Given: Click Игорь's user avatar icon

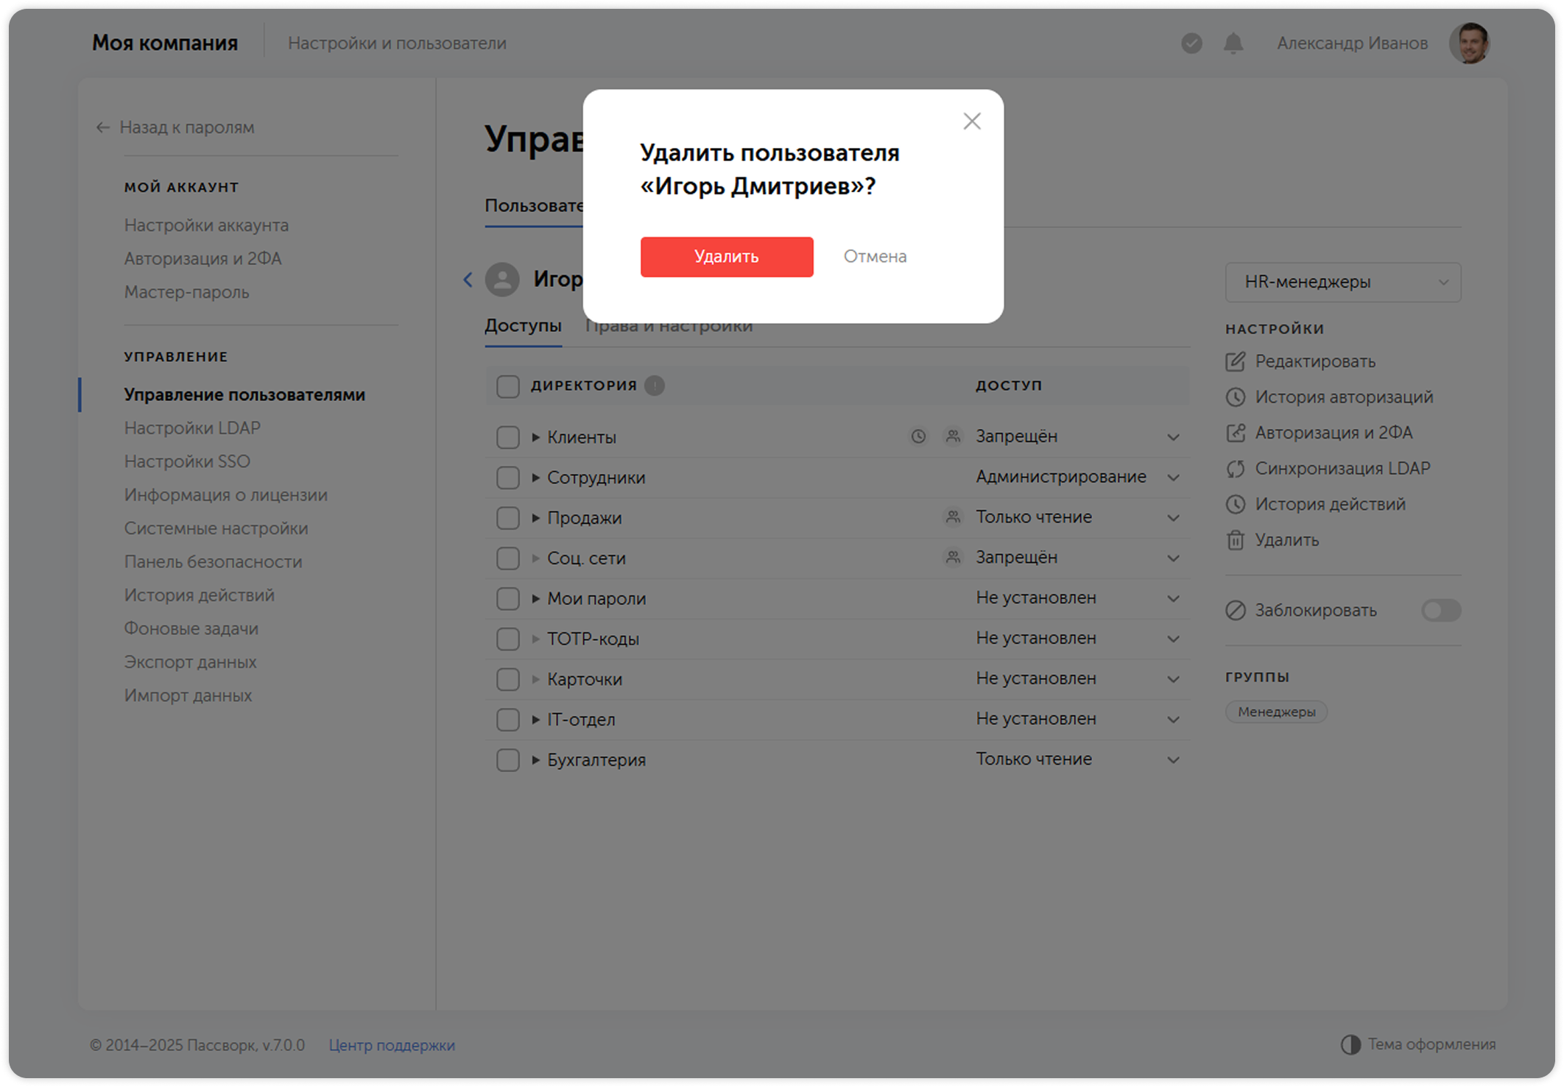Looking at the screenshot, I should click(x=502, y=280).
